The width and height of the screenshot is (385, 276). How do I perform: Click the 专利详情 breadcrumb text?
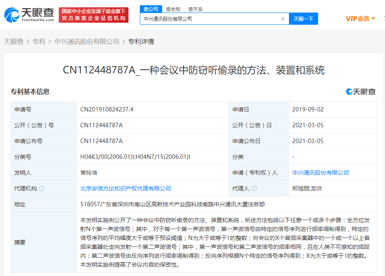coord(141,41)
